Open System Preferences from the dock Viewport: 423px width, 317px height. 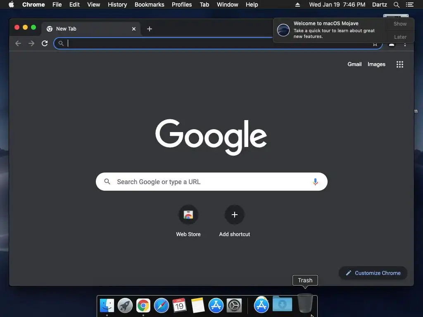[x=234, y=305]
